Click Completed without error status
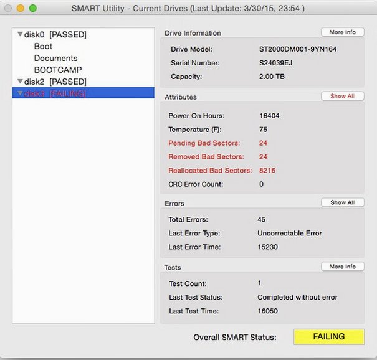Screen dimensions: 377x360 [297, 297]
